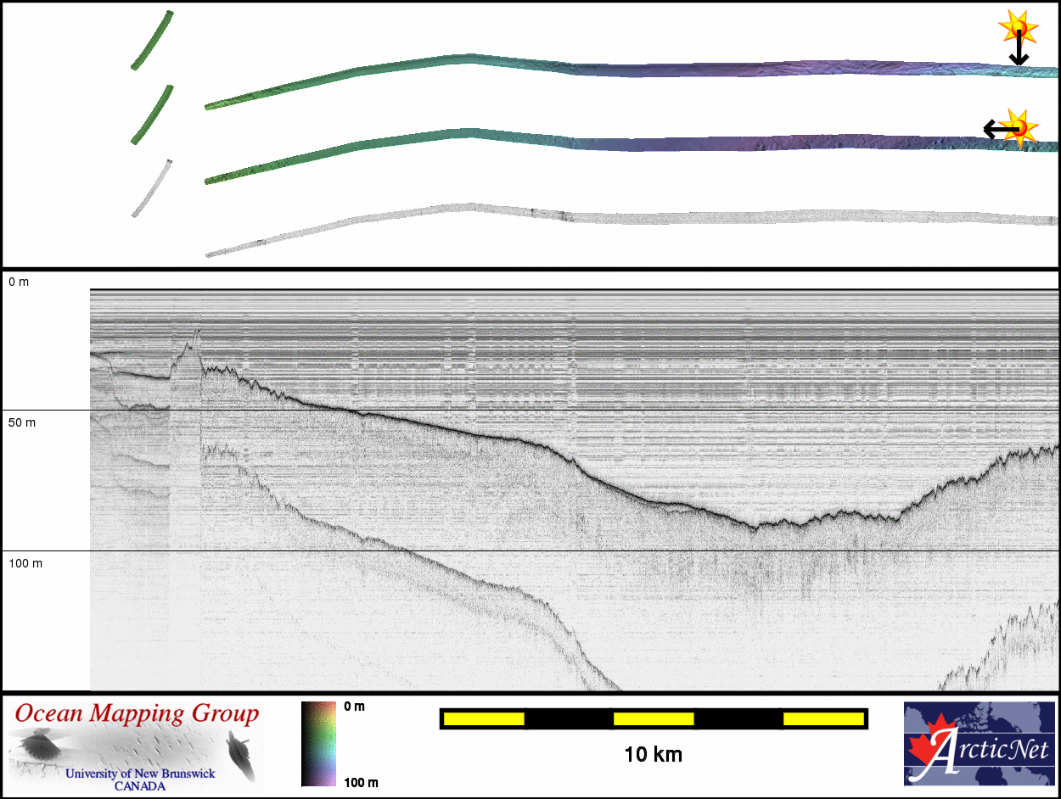Select the short grey curved backscatter swath

152,188
